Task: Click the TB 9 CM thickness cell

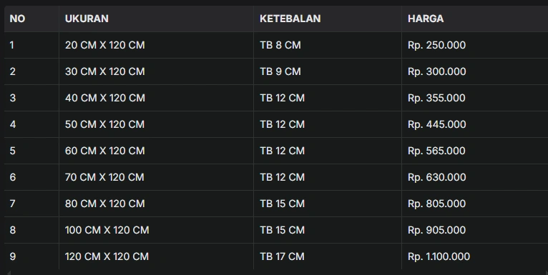Action: tap(328, 71)
